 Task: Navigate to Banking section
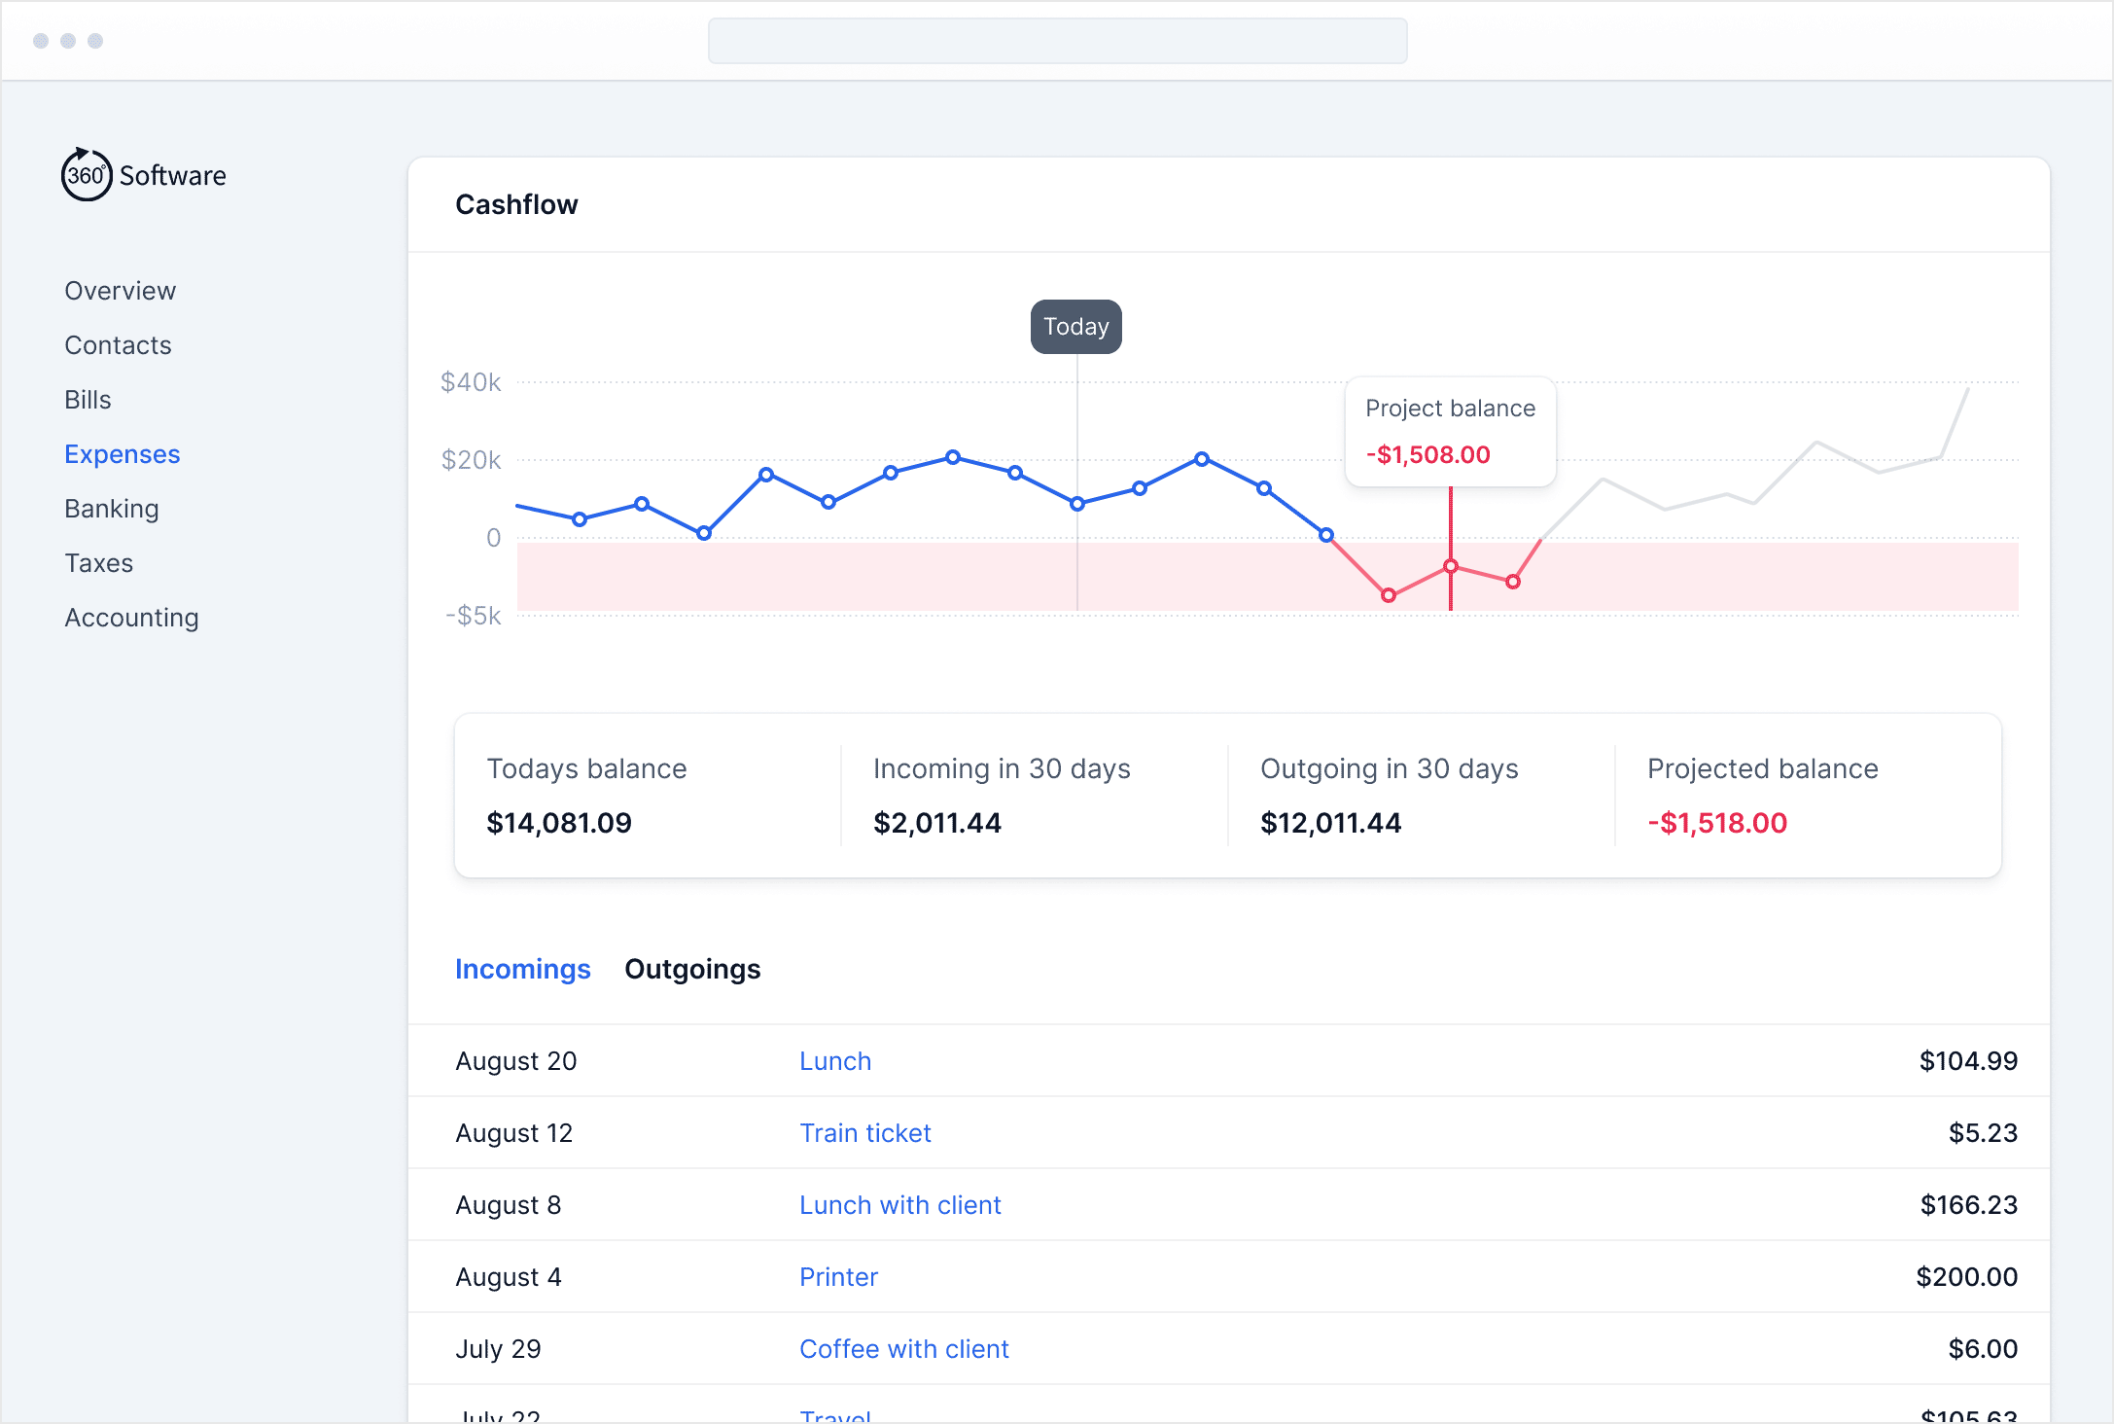(111, 509)
